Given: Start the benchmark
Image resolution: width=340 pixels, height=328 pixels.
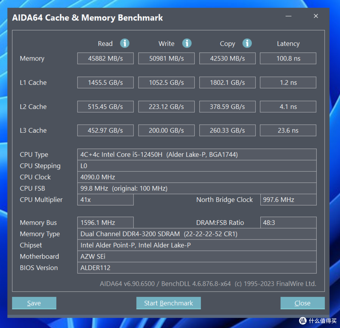Looking at the screenshot, I should pyautogui.click(x=168, y=303).
